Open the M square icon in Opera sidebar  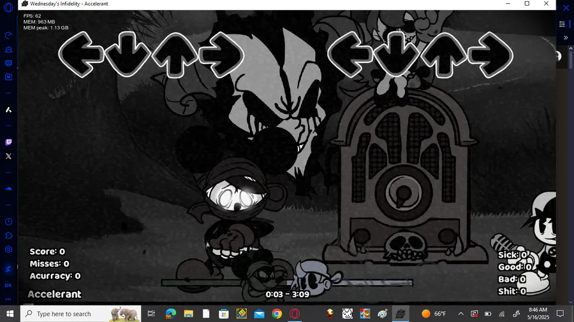8,77
